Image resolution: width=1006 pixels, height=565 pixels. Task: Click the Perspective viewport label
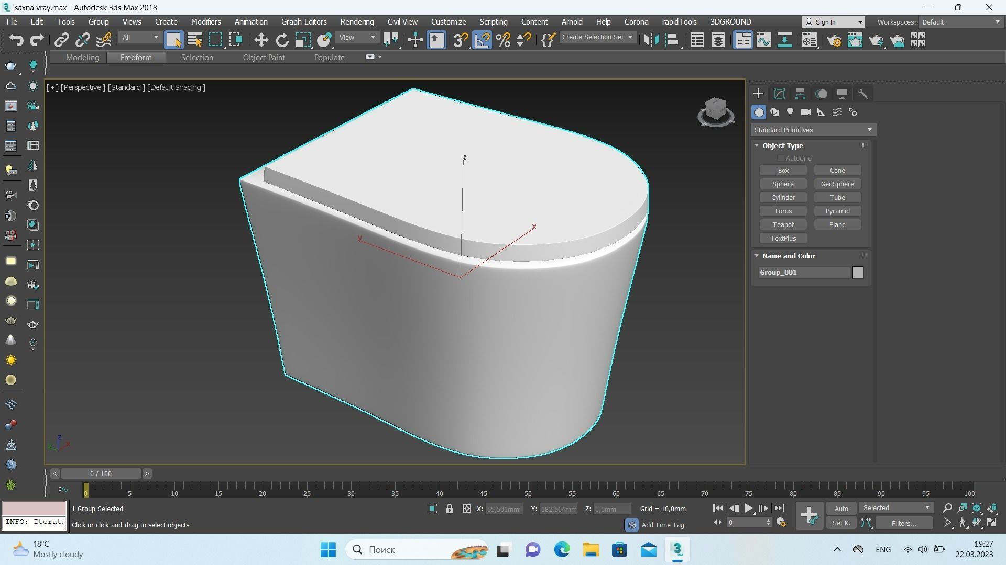tap(83, 87)
